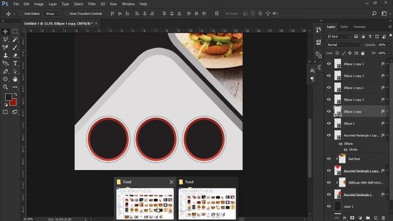Enable the Auto-Select checkbox
This screenshot has height=221, width=393.
(21, 14)
